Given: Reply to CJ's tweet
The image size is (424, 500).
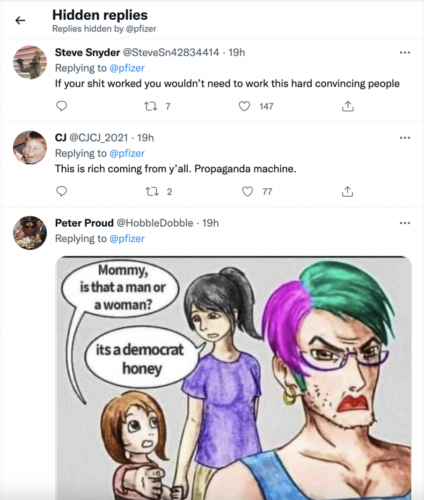Looking at the screenshot, I should tap(62, 191).
